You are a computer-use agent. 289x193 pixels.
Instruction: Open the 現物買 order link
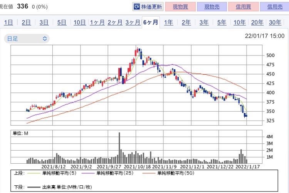[180, 7]
